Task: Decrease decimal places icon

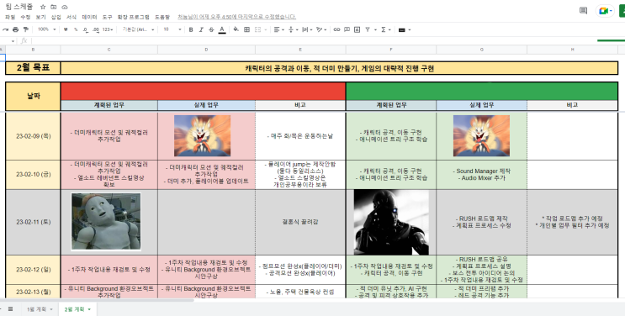Action: point(86,29)
